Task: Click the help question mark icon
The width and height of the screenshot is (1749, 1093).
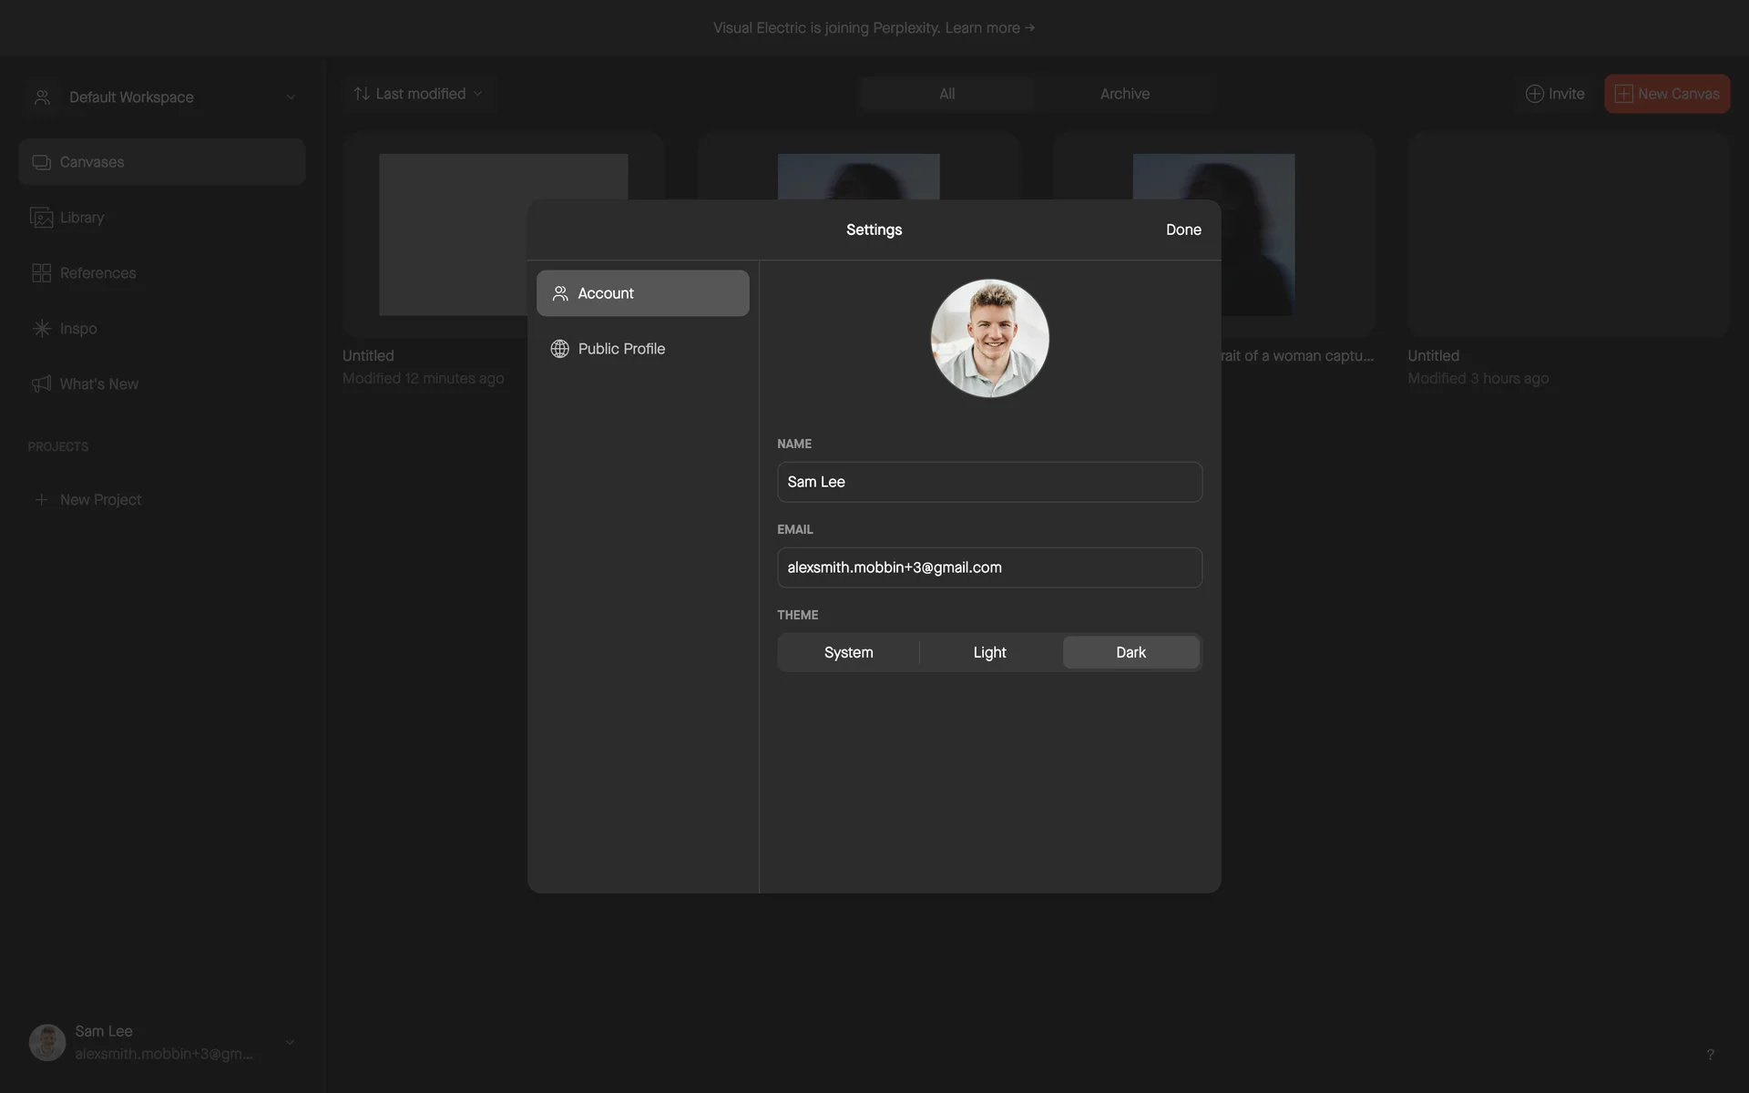Action: [x=1710, y=1055]
